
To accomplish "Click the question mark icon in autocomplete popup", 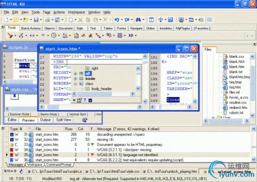I will click(85, 100).
